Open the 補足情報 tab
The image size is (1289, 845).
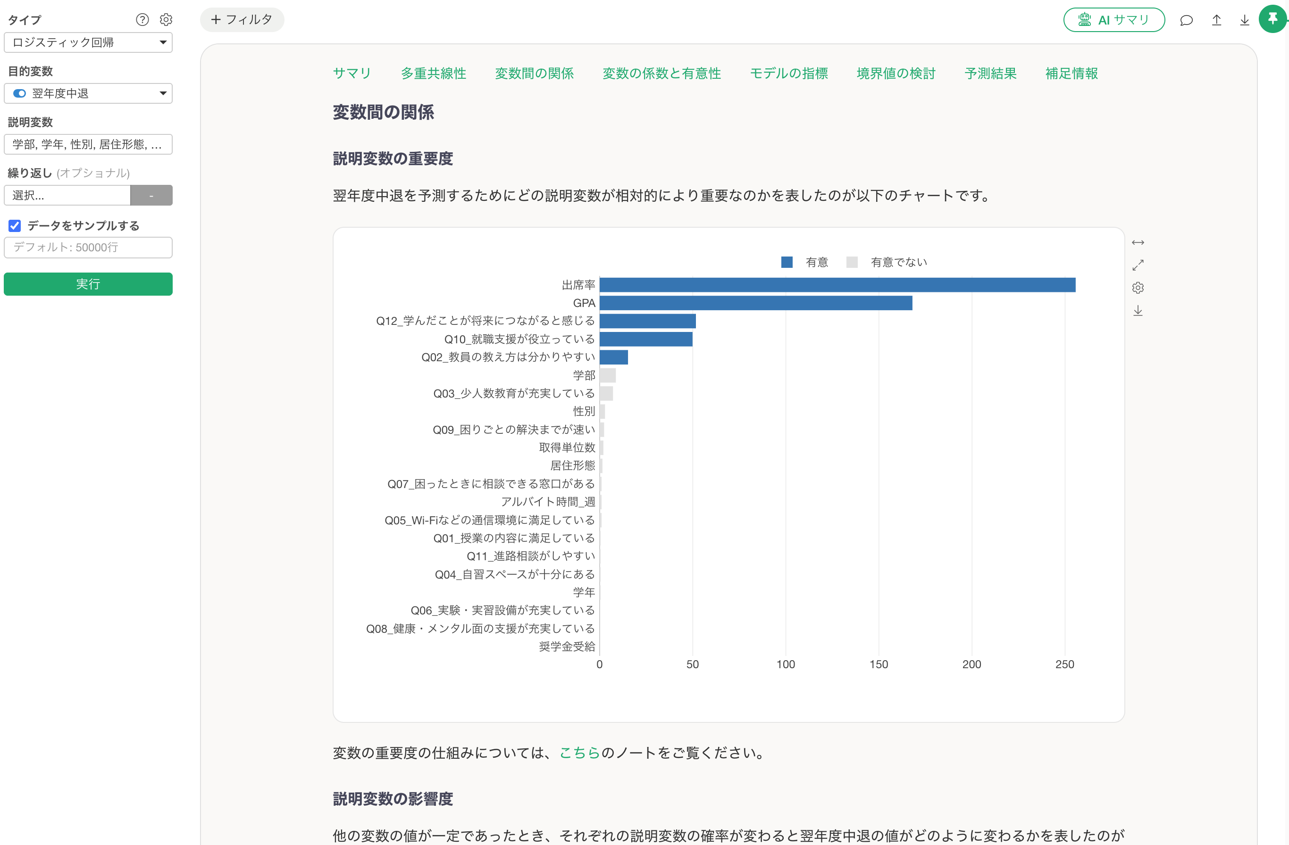coord(1072,73)
